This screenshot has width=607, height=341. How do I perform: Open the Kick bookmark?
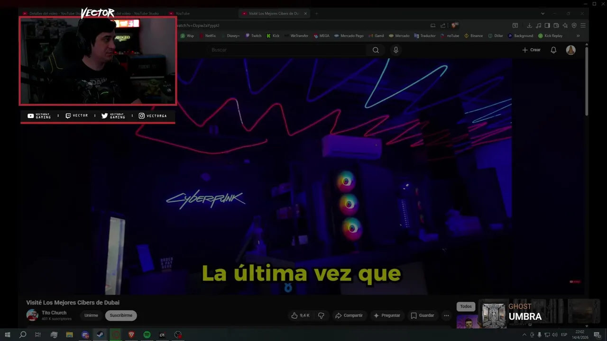click(273, 36)
